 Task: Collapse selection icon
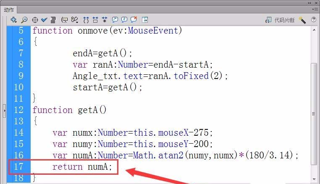[x=95, y=20]
